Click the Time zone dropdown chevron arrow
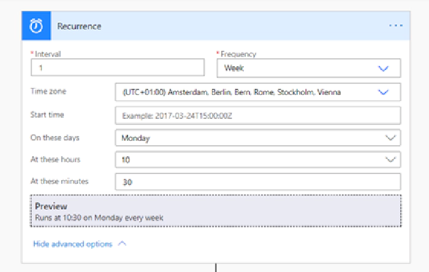429x272 pixels. coord(384,93)
